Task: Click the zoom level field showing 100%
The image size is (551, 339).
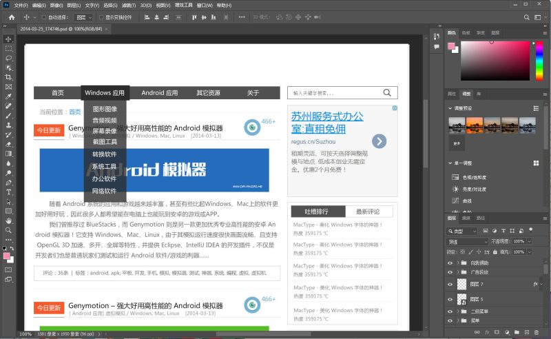Action: coord(25,334)
